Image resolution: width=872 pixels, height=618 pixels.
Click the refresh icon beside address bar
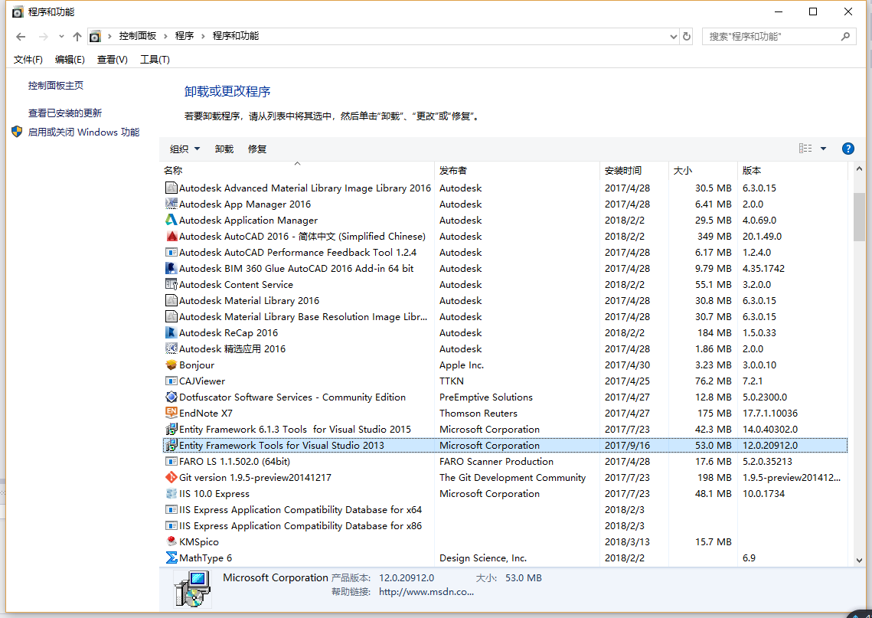pos(687,36)
